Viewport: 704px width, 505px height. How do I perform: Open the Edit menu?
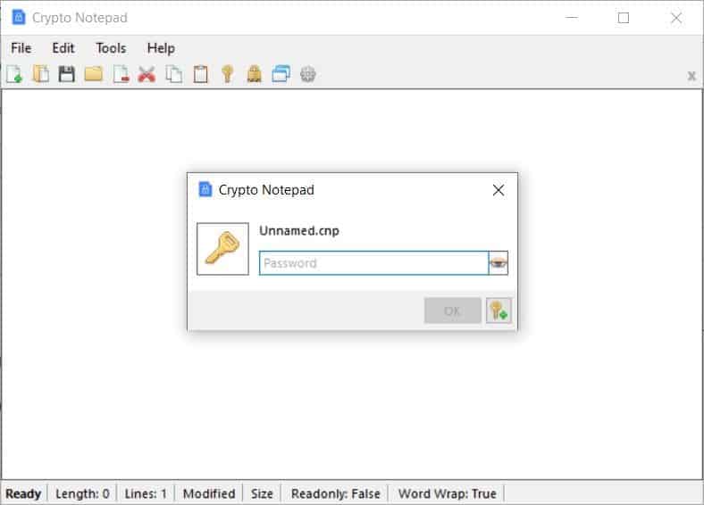(x=63, y=48)
